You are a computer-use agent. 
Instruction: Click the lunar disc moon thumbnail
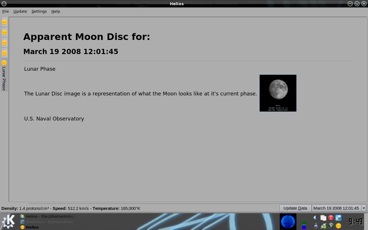point(278,93)
